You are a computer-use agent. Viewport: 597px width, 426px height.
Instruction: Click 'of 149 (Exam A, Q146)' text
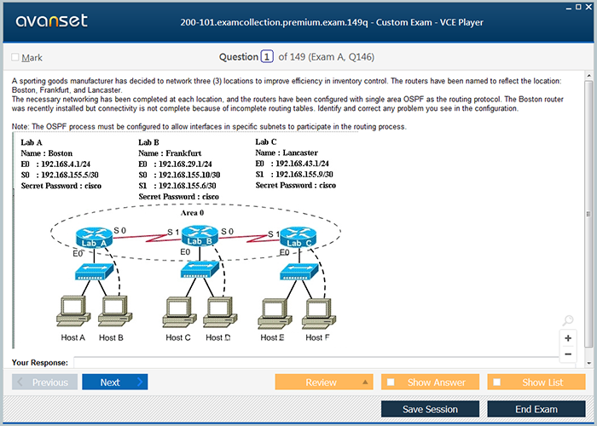[x=327, y=57]
